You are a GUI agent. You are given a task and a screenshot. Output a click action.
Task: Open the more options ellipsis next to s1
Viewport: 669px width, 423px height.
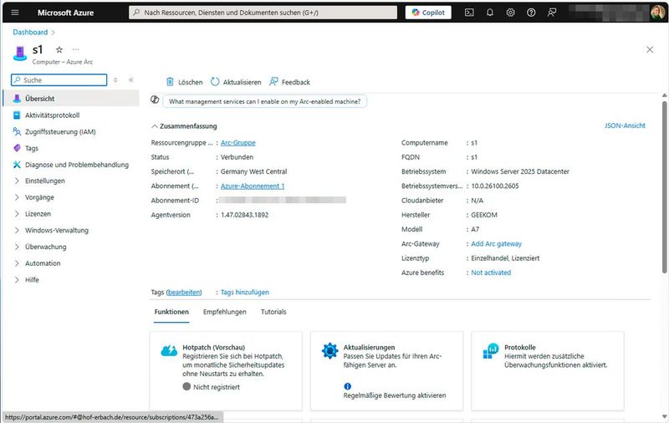[75, 49]
